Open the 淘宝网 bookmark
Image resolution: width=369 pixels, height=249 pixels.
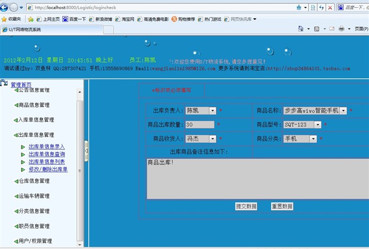click(124, 19)
